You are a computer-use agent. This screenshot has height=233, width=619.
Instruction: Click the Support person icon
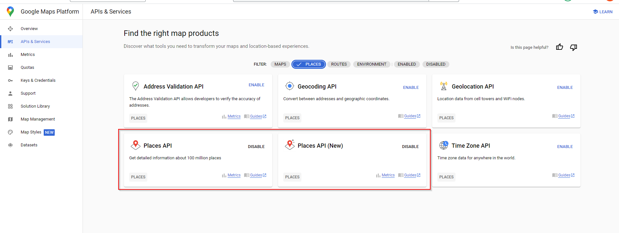[x=10, y=93]
